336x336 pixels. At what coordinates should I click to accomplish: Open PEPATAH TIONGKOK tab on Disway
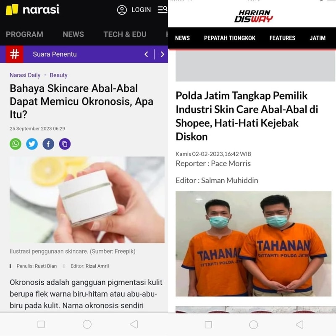coord(229,38)
